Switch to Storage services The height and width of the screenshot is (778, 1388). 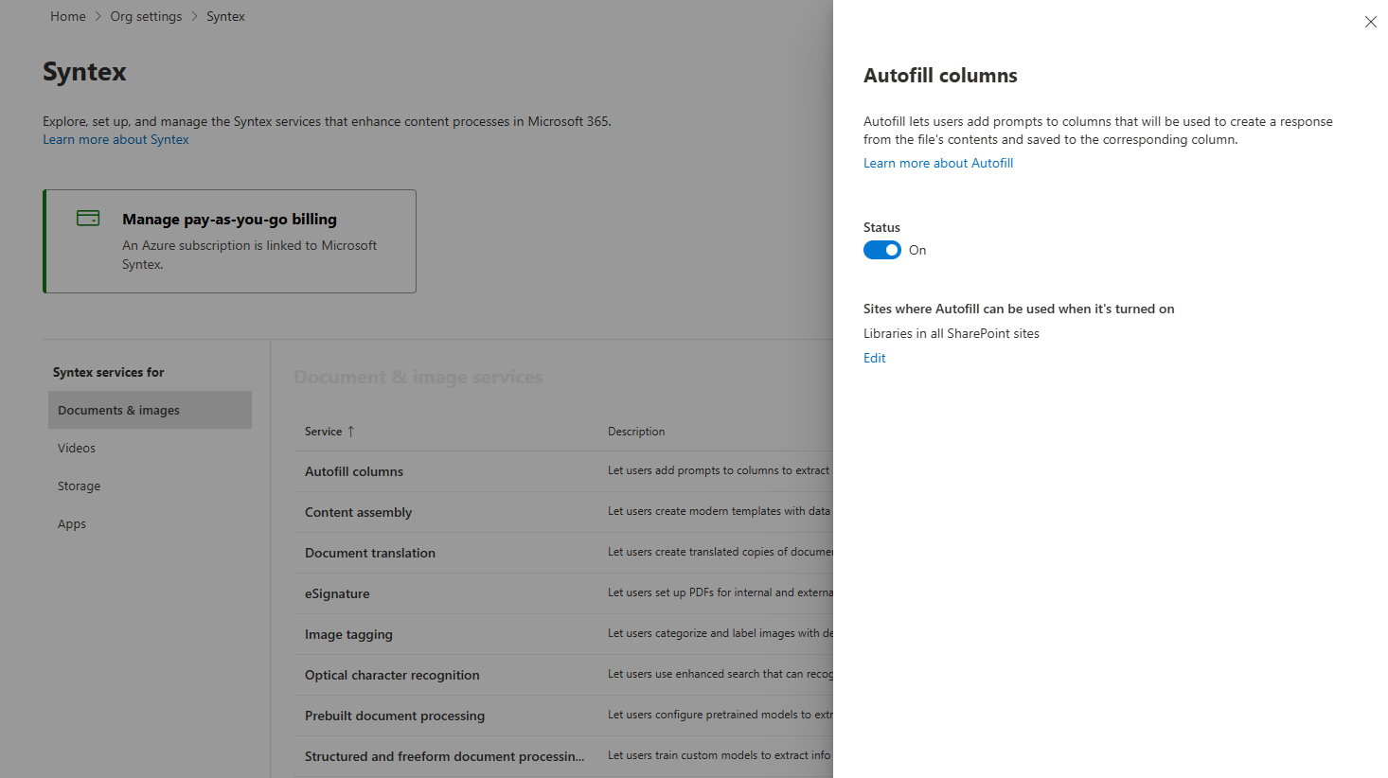pyautogui.click(x=79, y=486)
